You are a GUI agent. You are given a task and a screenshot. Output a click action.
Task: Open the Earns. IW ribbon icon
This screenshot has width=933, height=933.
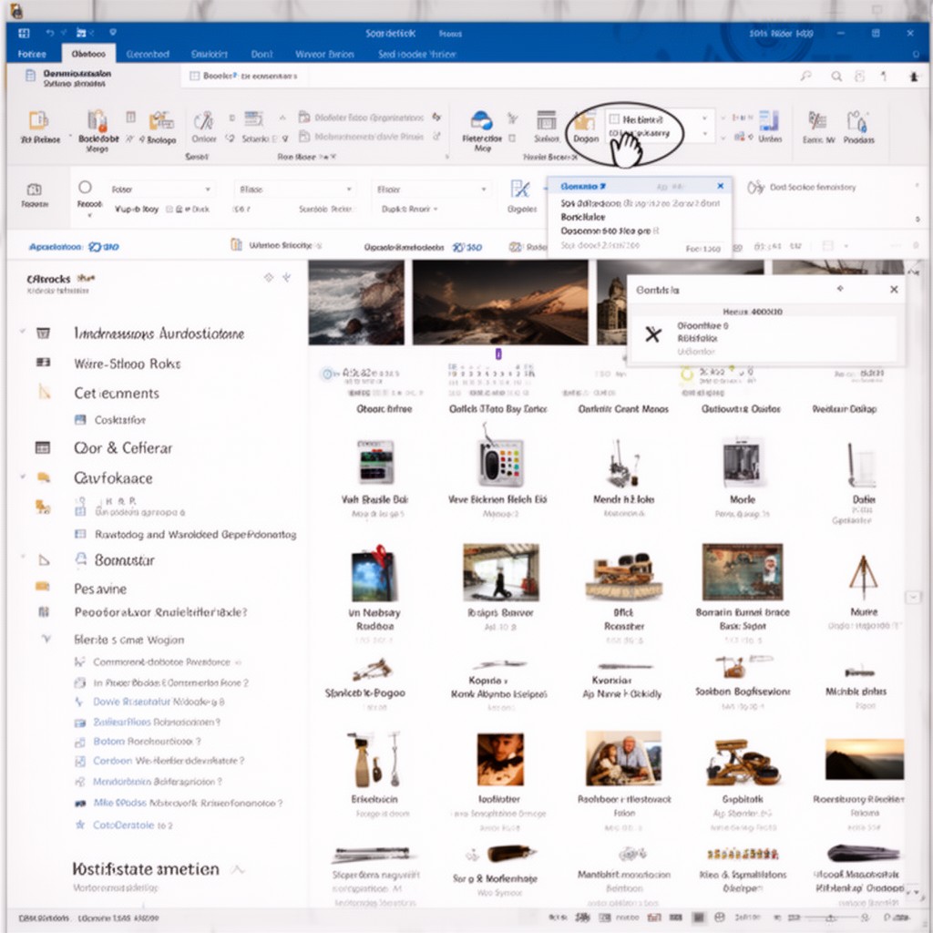coord(817,121)
